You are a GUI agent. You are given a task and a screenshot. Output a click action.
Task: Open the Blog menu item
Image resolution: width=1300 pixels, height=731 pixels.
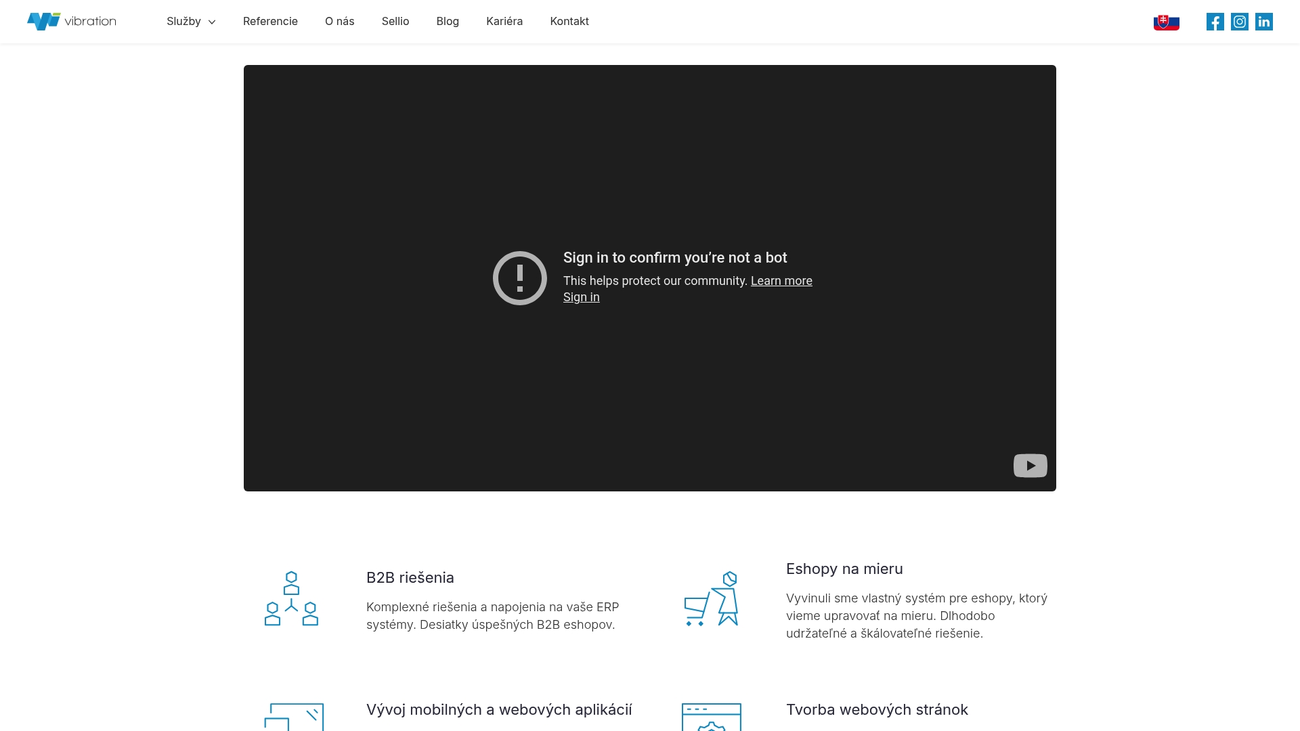click(447, 21)
